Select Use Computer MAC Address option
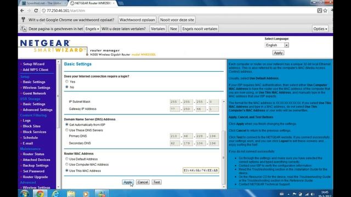This screenshot has width=351, height=197. (x=67, y=164)
